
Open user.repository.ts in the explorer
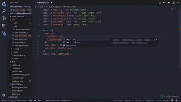pyautogui.click(x=21, y=46)
